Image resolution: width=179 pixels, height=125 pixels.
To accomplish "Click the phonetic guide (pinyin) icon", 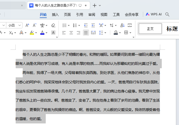I will coord(42,25).
